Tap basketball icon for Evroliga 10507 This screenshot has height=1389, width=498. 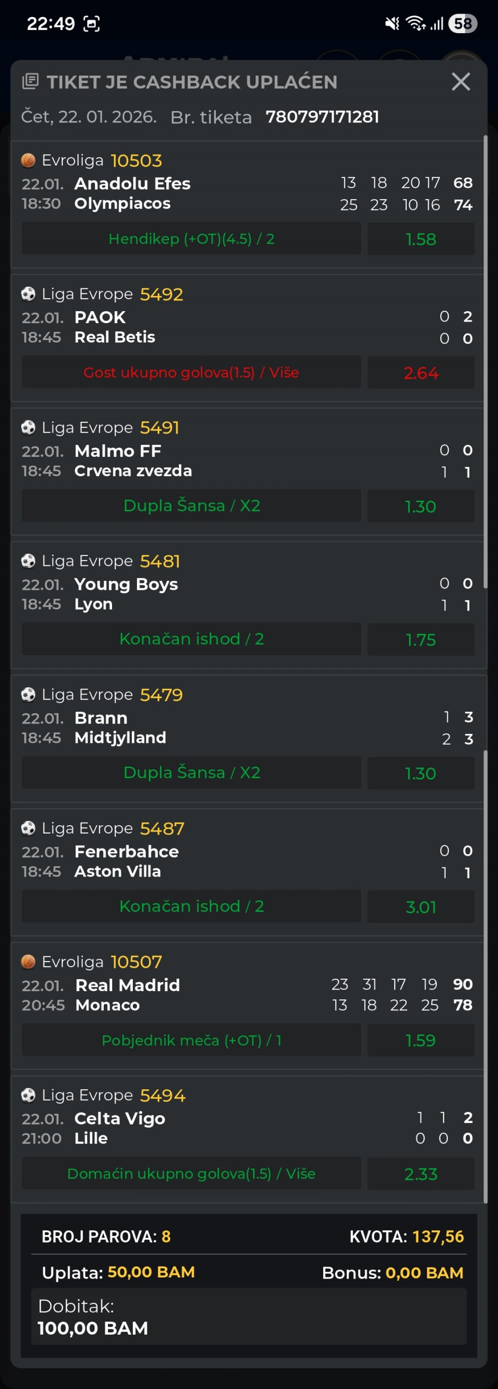pos(28,962)
